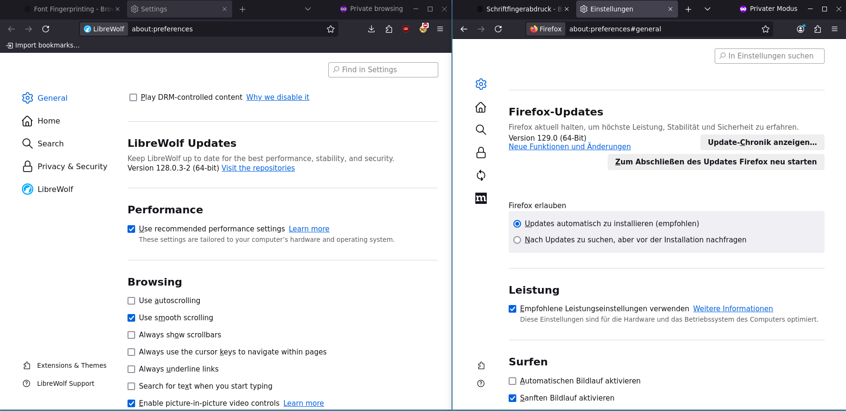This screenshot has height=411, width=846.
Task: Click 'Update-Chronik anzeigen…' button
Action: (x=762, y=142)
